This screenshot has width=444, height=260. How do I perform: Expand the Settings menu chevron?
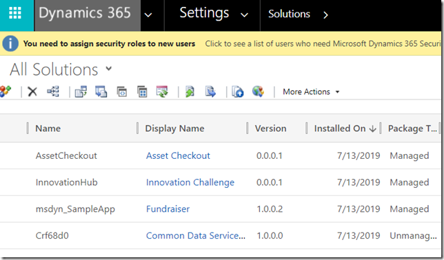click(x=244, y=14)
